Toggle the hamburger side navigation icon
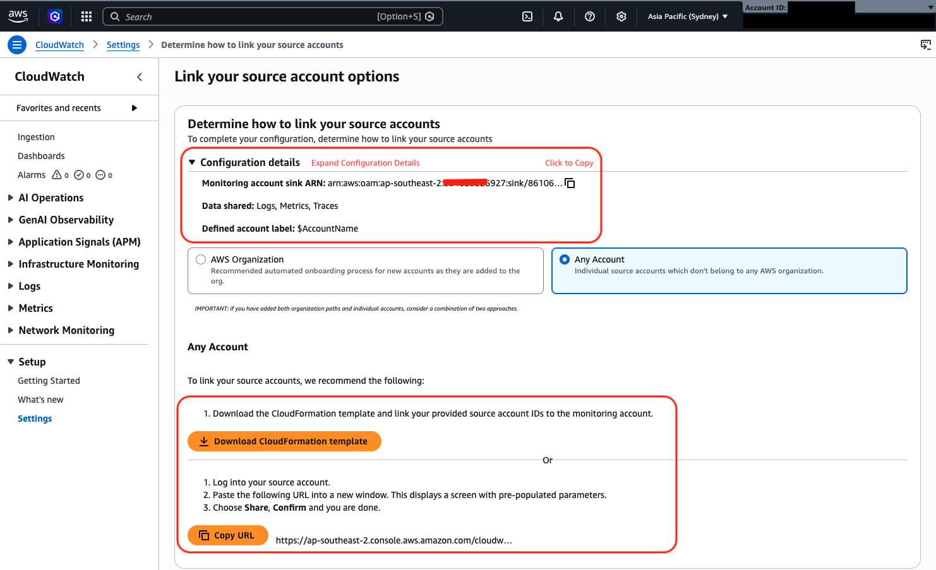Image resolution: width=936 pixels, height=570 pixels. (x=17, y=45)
